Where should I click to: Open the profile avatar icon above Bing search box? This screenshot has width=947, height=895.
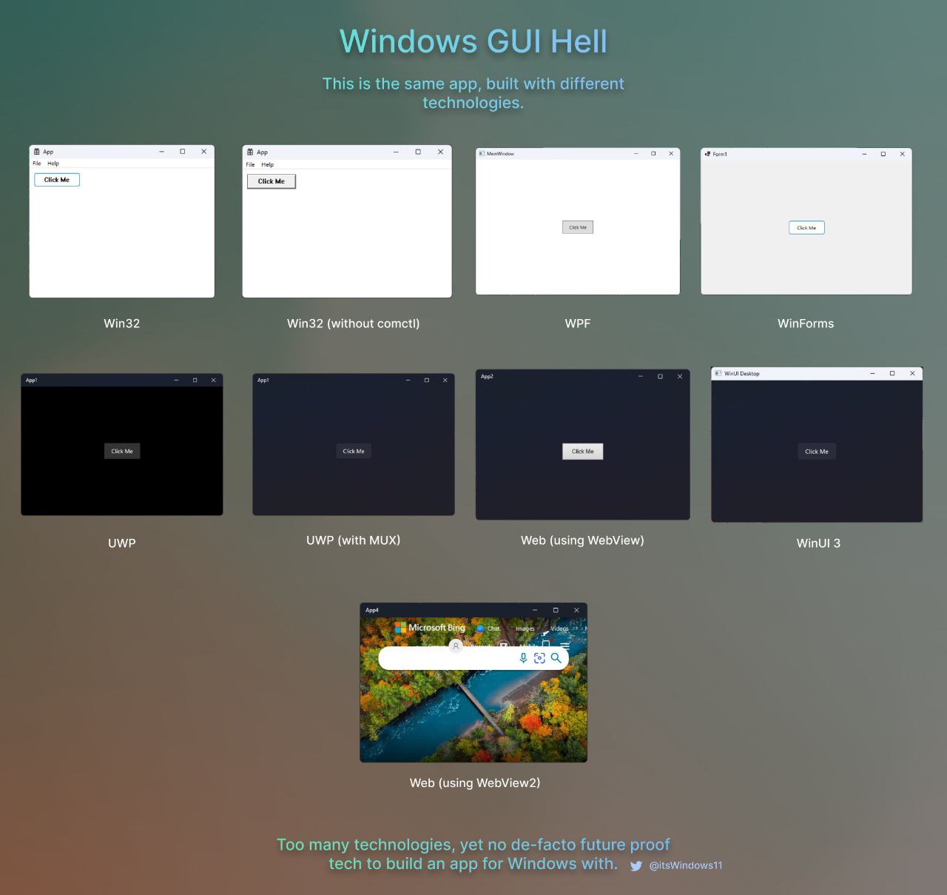456,646
